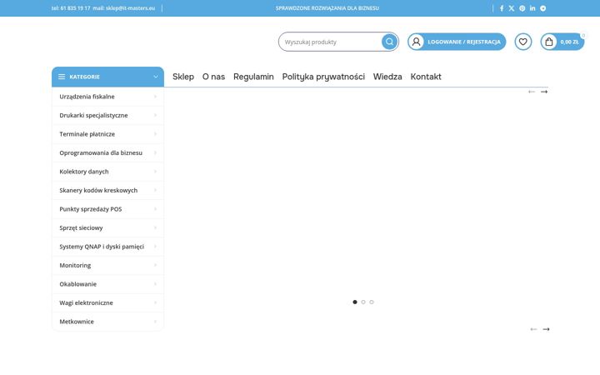Screen dimensions: 600x375
Task: Expand Urządzenia fiskalne submenu arrow
Action: tap(155, 97)
